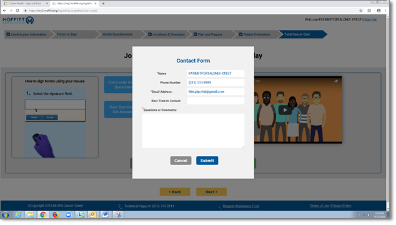Go to the Forms to Sign step

67,34
